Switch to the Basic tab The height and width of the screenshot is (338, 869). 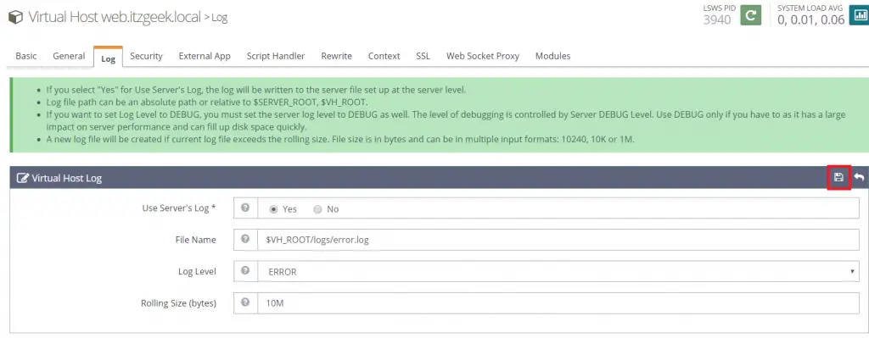[x=26, y=56]
